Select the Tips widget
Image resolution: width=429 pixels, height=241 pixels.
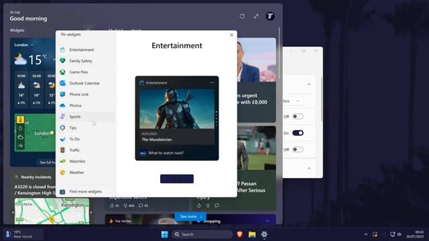pyautogui.click(x=85, y=128)
